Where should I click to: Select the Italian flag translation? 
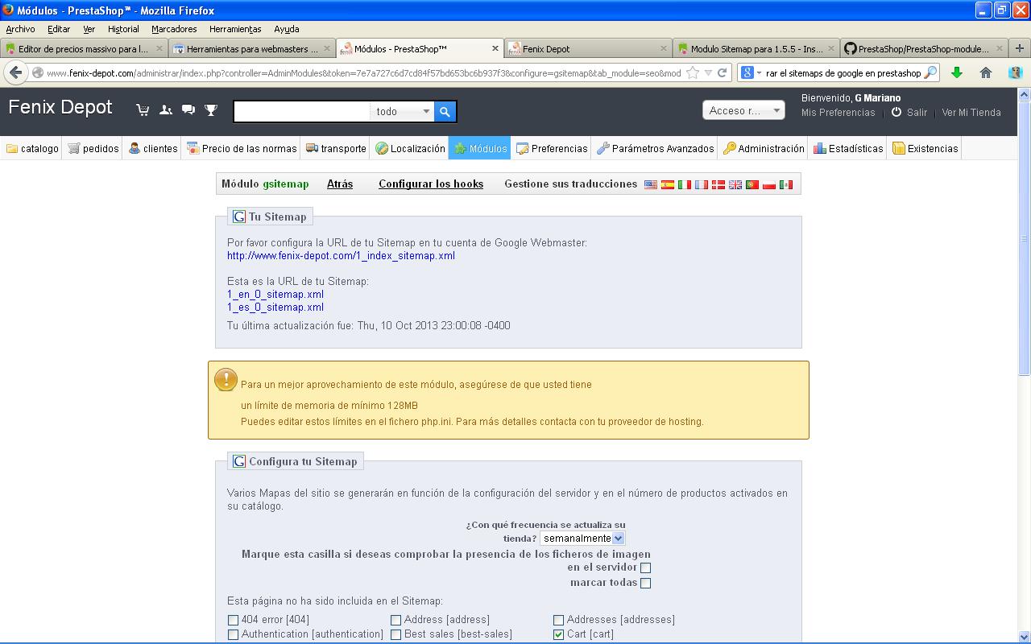click(x=685, y=184)
